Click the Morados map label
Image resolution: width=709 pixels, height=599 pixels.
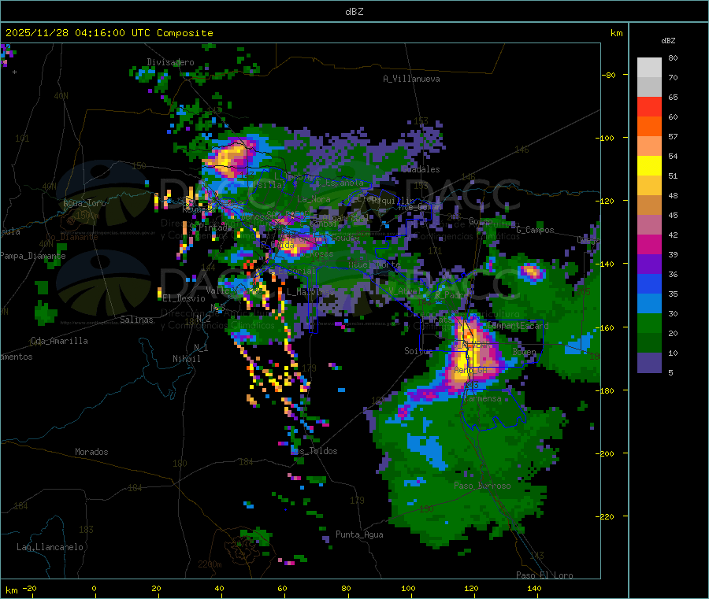(x=91, y=452)
